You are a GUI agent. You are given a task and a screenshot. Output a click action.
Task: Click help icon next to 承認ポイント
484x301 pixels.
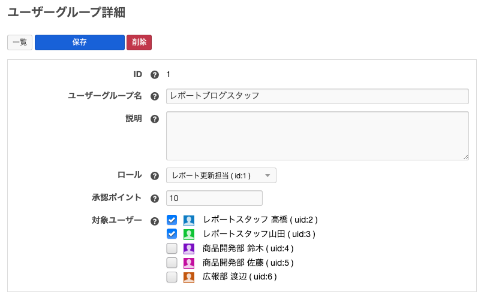[x=155, y=198]
